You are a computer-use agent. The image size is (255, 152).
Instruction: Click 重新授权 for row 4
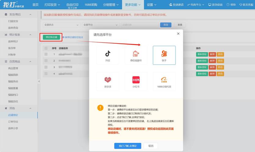202,74
